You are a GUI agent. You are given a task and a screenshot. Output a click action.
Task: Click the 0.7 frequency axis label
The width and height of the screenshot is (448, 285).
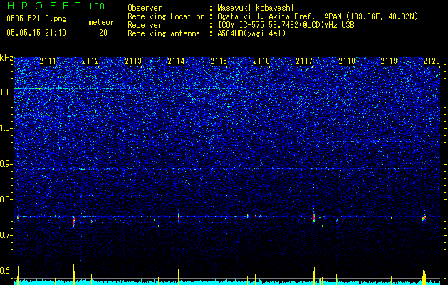[6, 235]
